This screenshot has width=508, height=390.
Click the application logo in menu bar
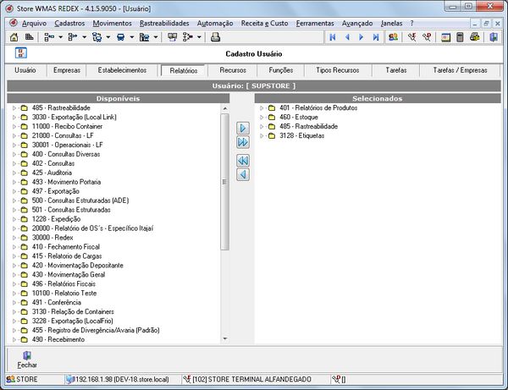(x=14, y=23)
